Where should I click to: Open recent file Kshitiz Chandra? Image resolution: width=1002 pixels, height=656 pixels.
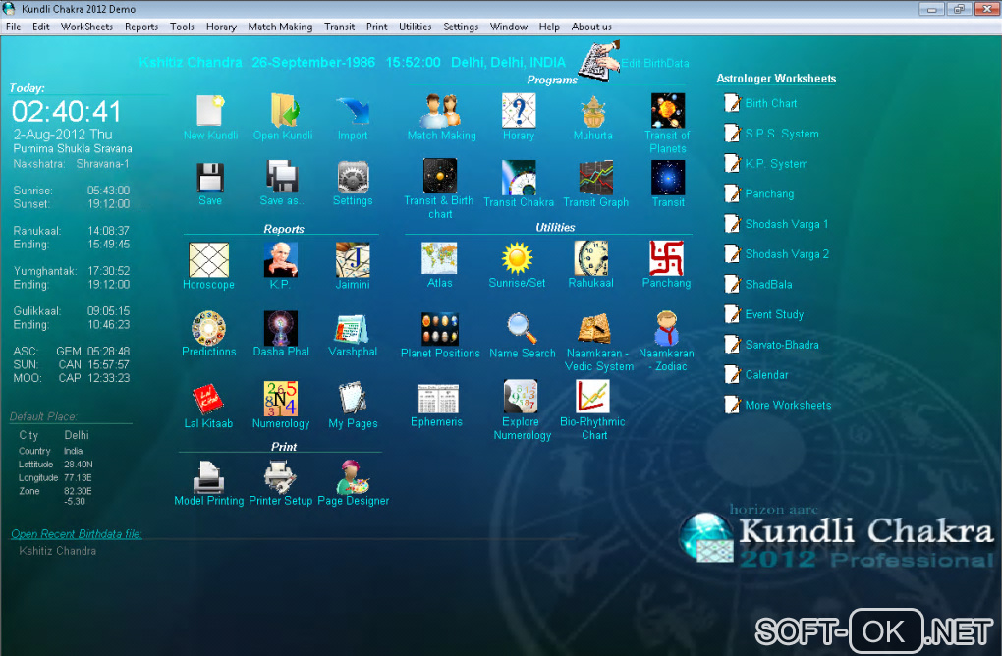pyautogui.click(x=58, y=551)
